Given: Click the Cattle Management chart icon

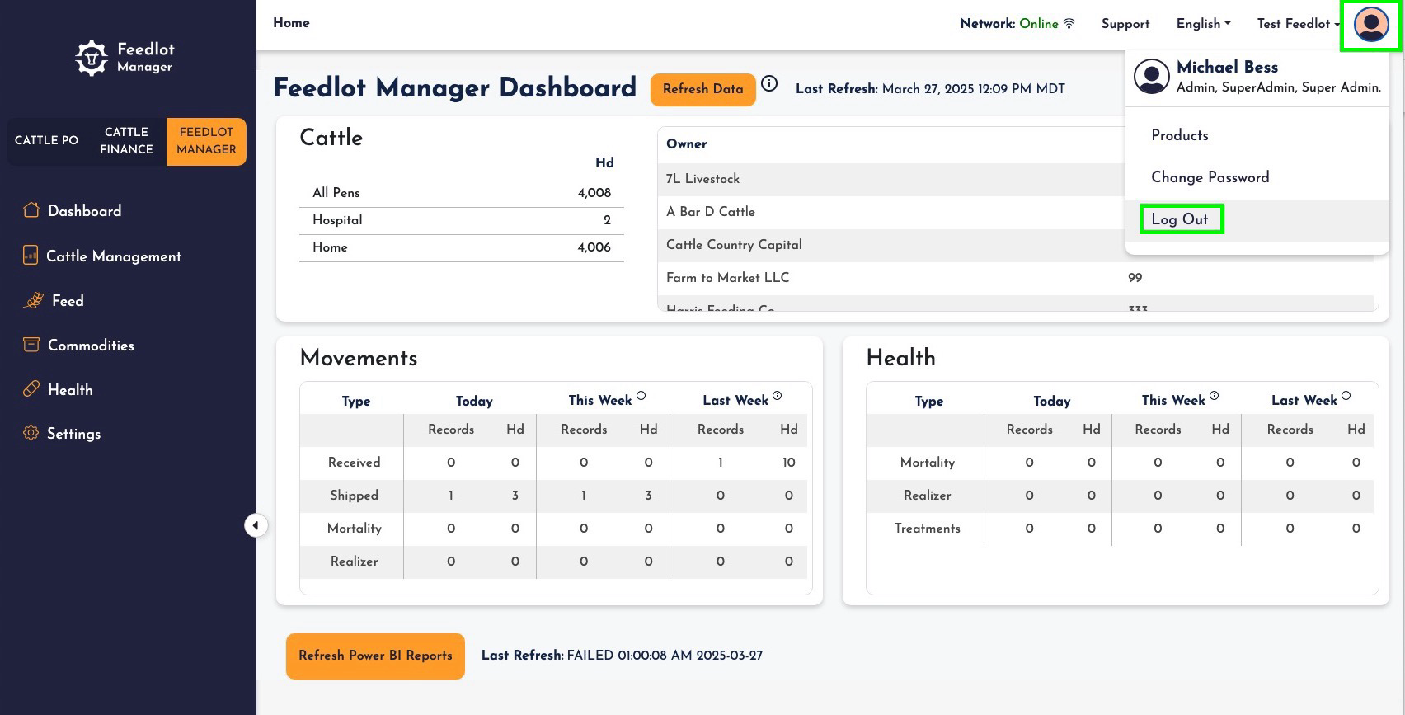Looking at the screenshot, I should (31, 256).
